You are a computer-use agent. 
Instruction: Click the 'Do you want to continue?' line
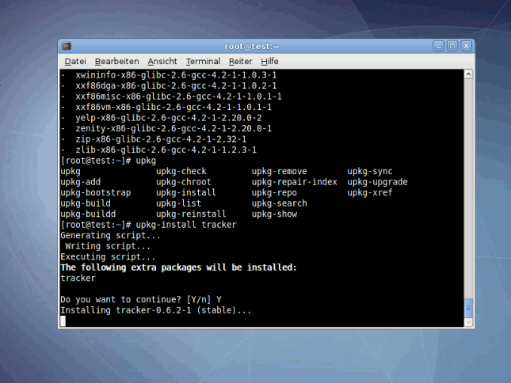point(141,300)
